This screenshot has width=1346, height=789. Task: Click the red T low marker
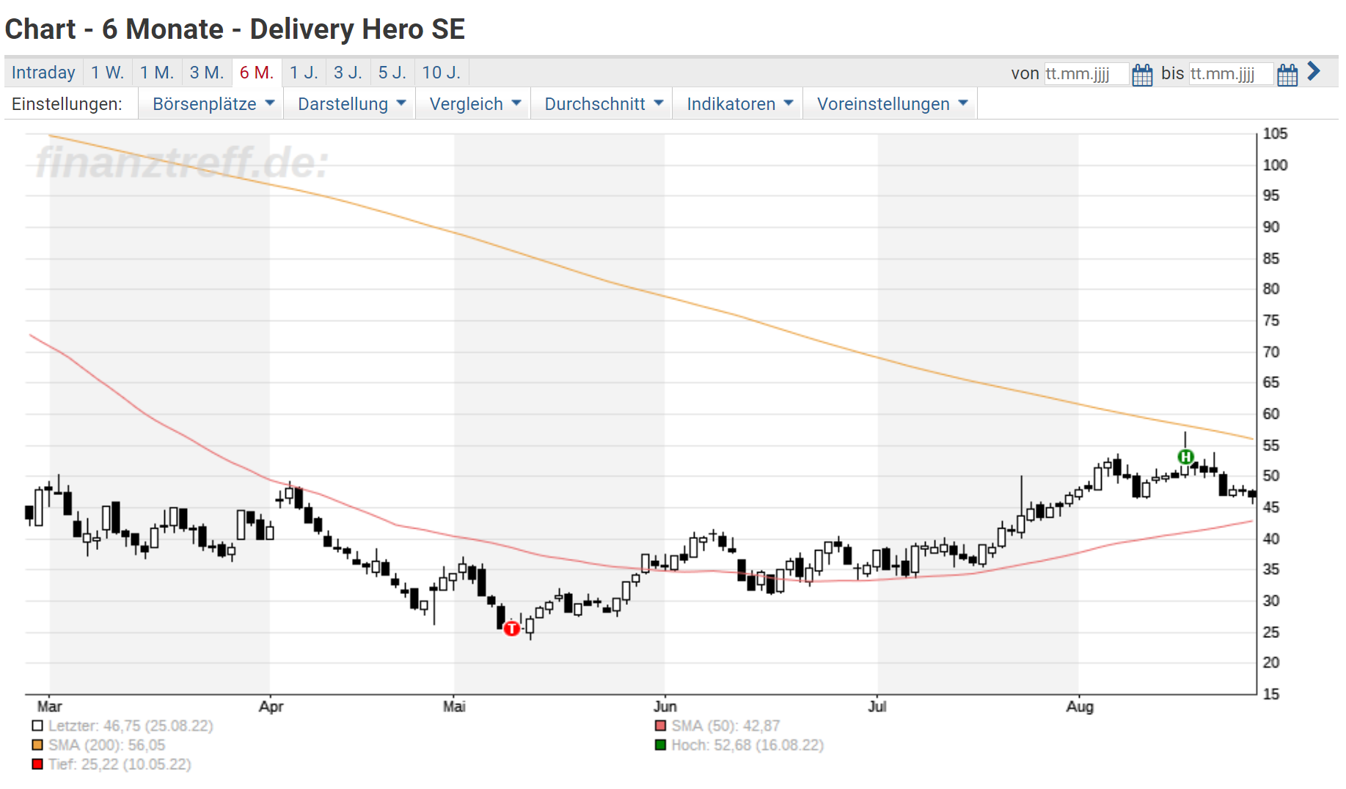[x=511, y=628]
